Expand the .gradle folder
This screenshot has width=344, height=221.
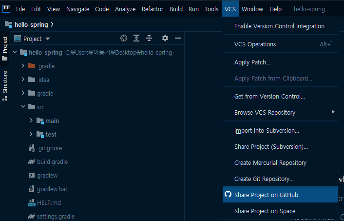(23, 66)
